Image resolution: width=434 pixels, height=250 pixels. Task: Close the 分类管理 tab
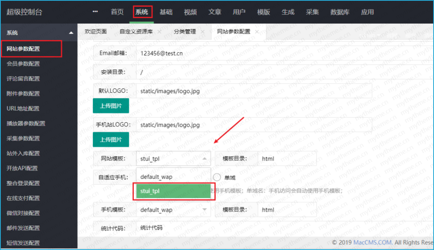[203, 32]
